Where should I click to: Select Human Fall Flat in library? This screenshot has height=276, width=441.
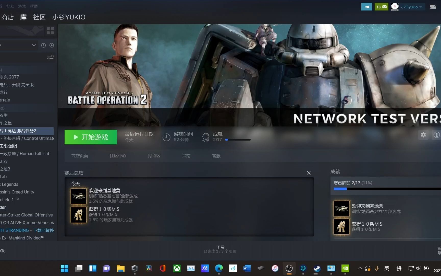tap(27, 154)
